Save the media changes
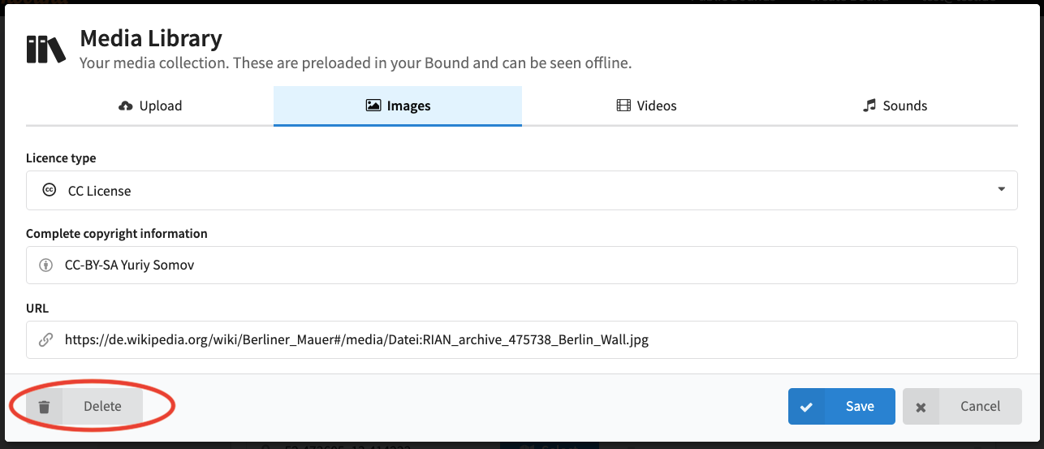The width and height of the screenshot is (1044, 449). [842, 406]
